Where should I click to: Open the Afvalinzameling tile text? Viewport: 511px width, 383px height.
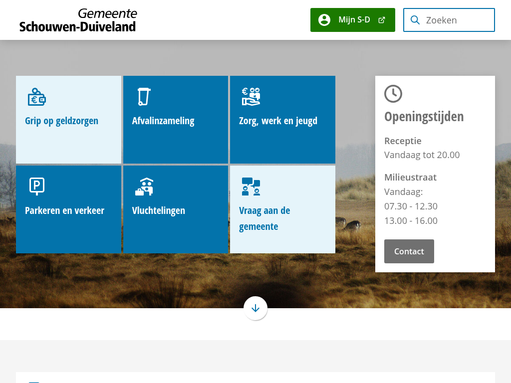tap(163, 121)
